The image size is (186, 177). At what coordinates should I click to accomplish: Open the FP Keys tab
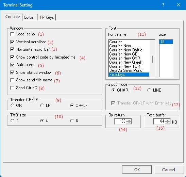click(x=47, y=17)
